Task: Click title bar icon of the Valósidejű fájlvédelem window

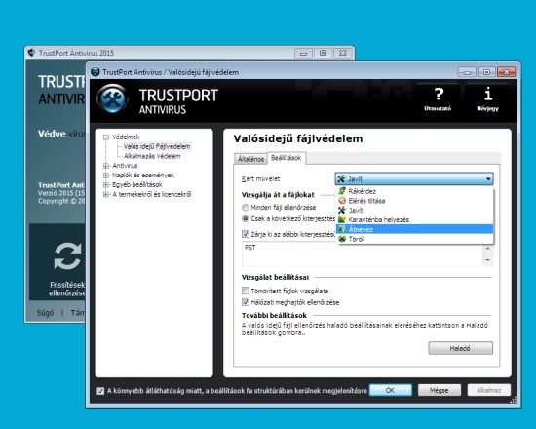Action: [x=96, y=72]
